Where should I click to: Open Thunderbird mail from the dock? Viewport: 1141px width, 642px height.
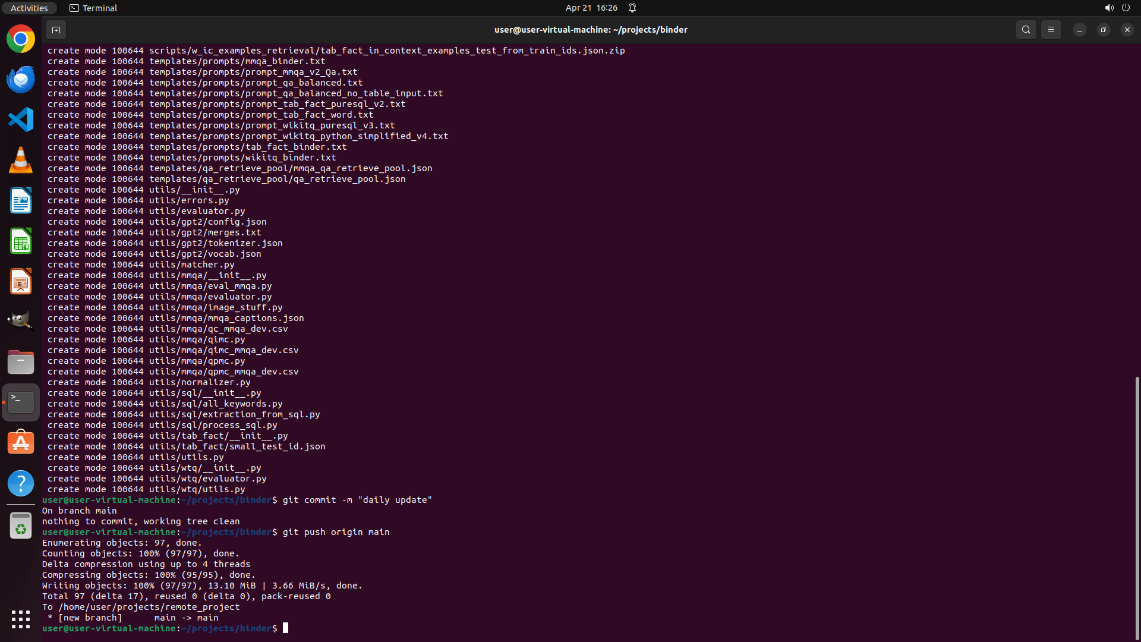click(21, 79)
